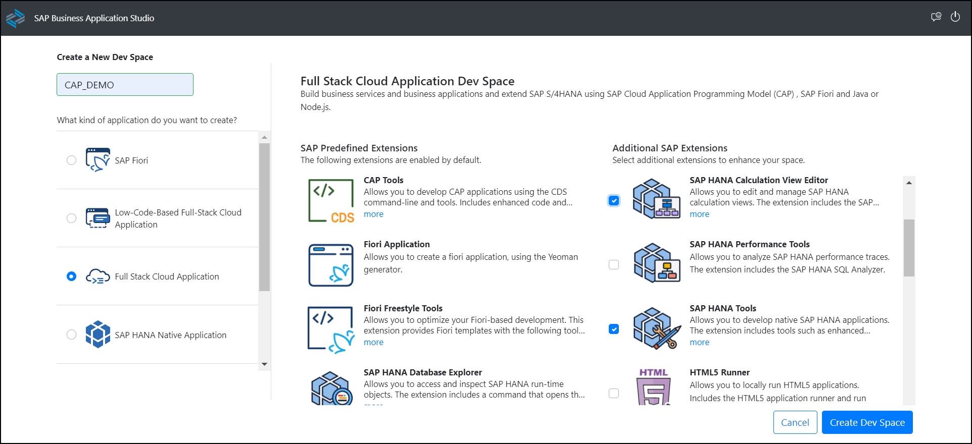Expand SAP HANA Tools description via more

pyautogui.click(x=699, y=342)
